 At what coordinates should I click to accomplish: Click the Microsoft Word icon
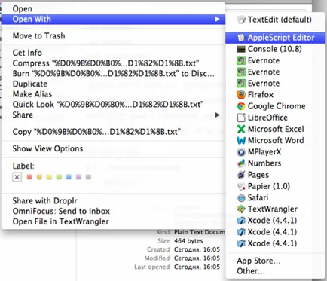(x=241, y=140)
